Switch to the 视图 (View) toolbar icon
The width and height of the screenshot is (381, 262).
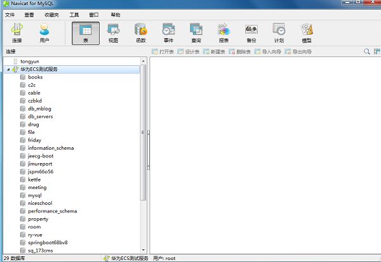tap(113, 33)
